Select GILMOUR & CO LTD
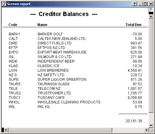This screenshot has width=155, height=134. click(54, 57)
